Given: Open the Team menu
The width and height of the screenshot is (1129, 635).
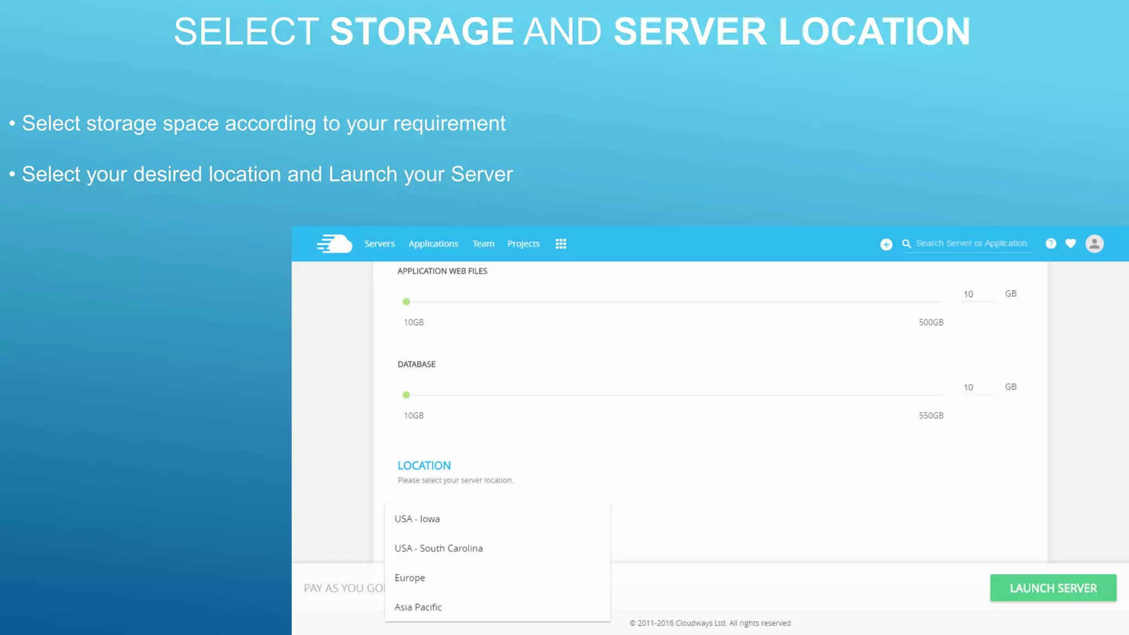Looking at the screenshot, I should point(483,244).
